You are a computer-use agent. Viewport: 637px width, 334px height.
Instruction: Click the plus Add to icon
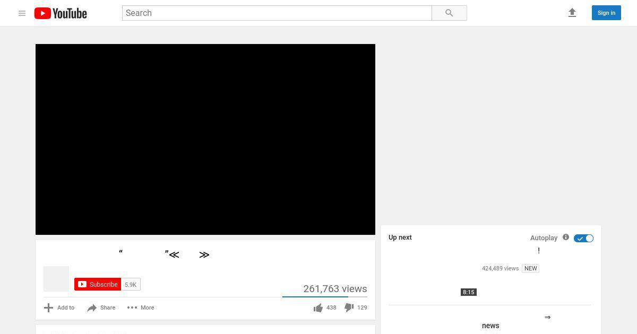[48, 307]
